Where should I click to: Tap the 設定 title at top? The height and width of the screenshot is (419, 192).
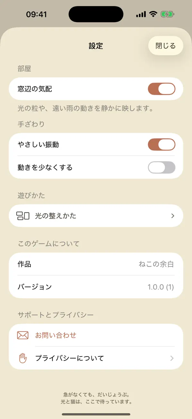96,46
